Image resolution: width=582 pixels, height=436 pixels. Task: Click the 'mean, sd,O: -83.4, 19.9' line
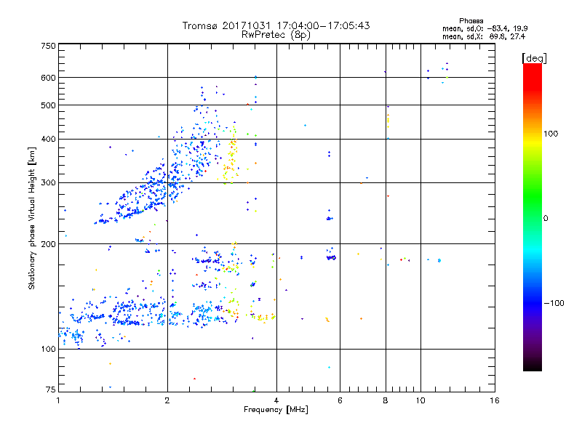pyautogui.click(x=485, y=28)
